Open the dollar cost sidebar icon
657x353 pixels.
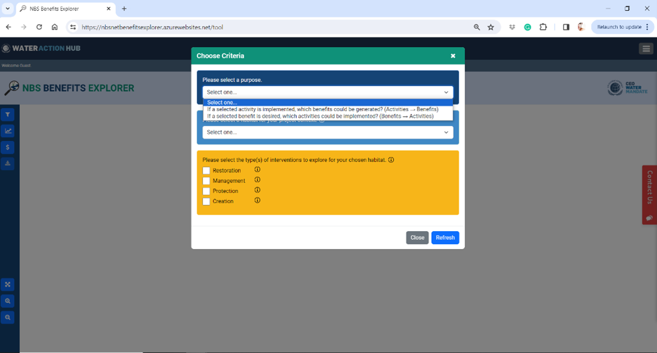8,148
